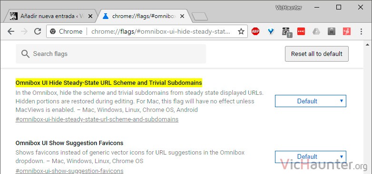Reload the page with the refresh icon

click(38, 31)
